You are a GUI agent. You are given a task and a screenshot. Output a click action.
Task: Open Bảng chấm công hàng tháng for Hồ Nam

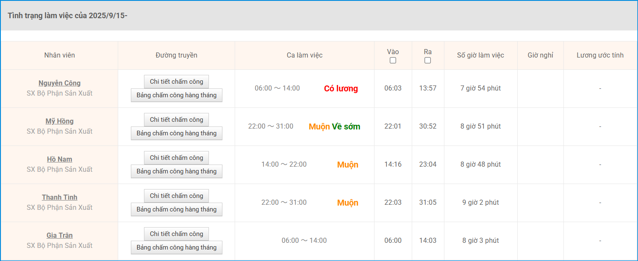coord(176,171)
